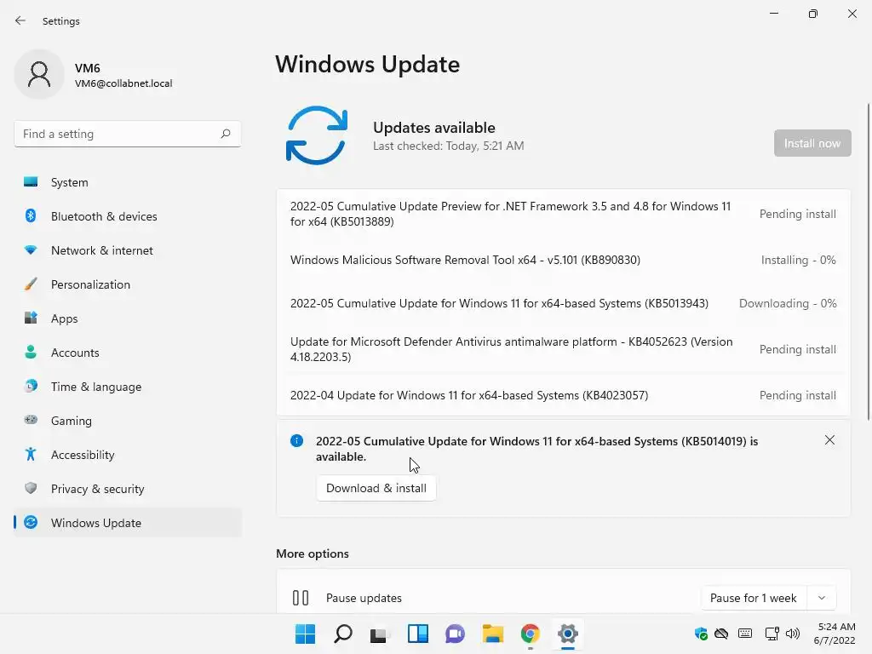
Task: Open taskbar Search
Action: coord(342,634)
